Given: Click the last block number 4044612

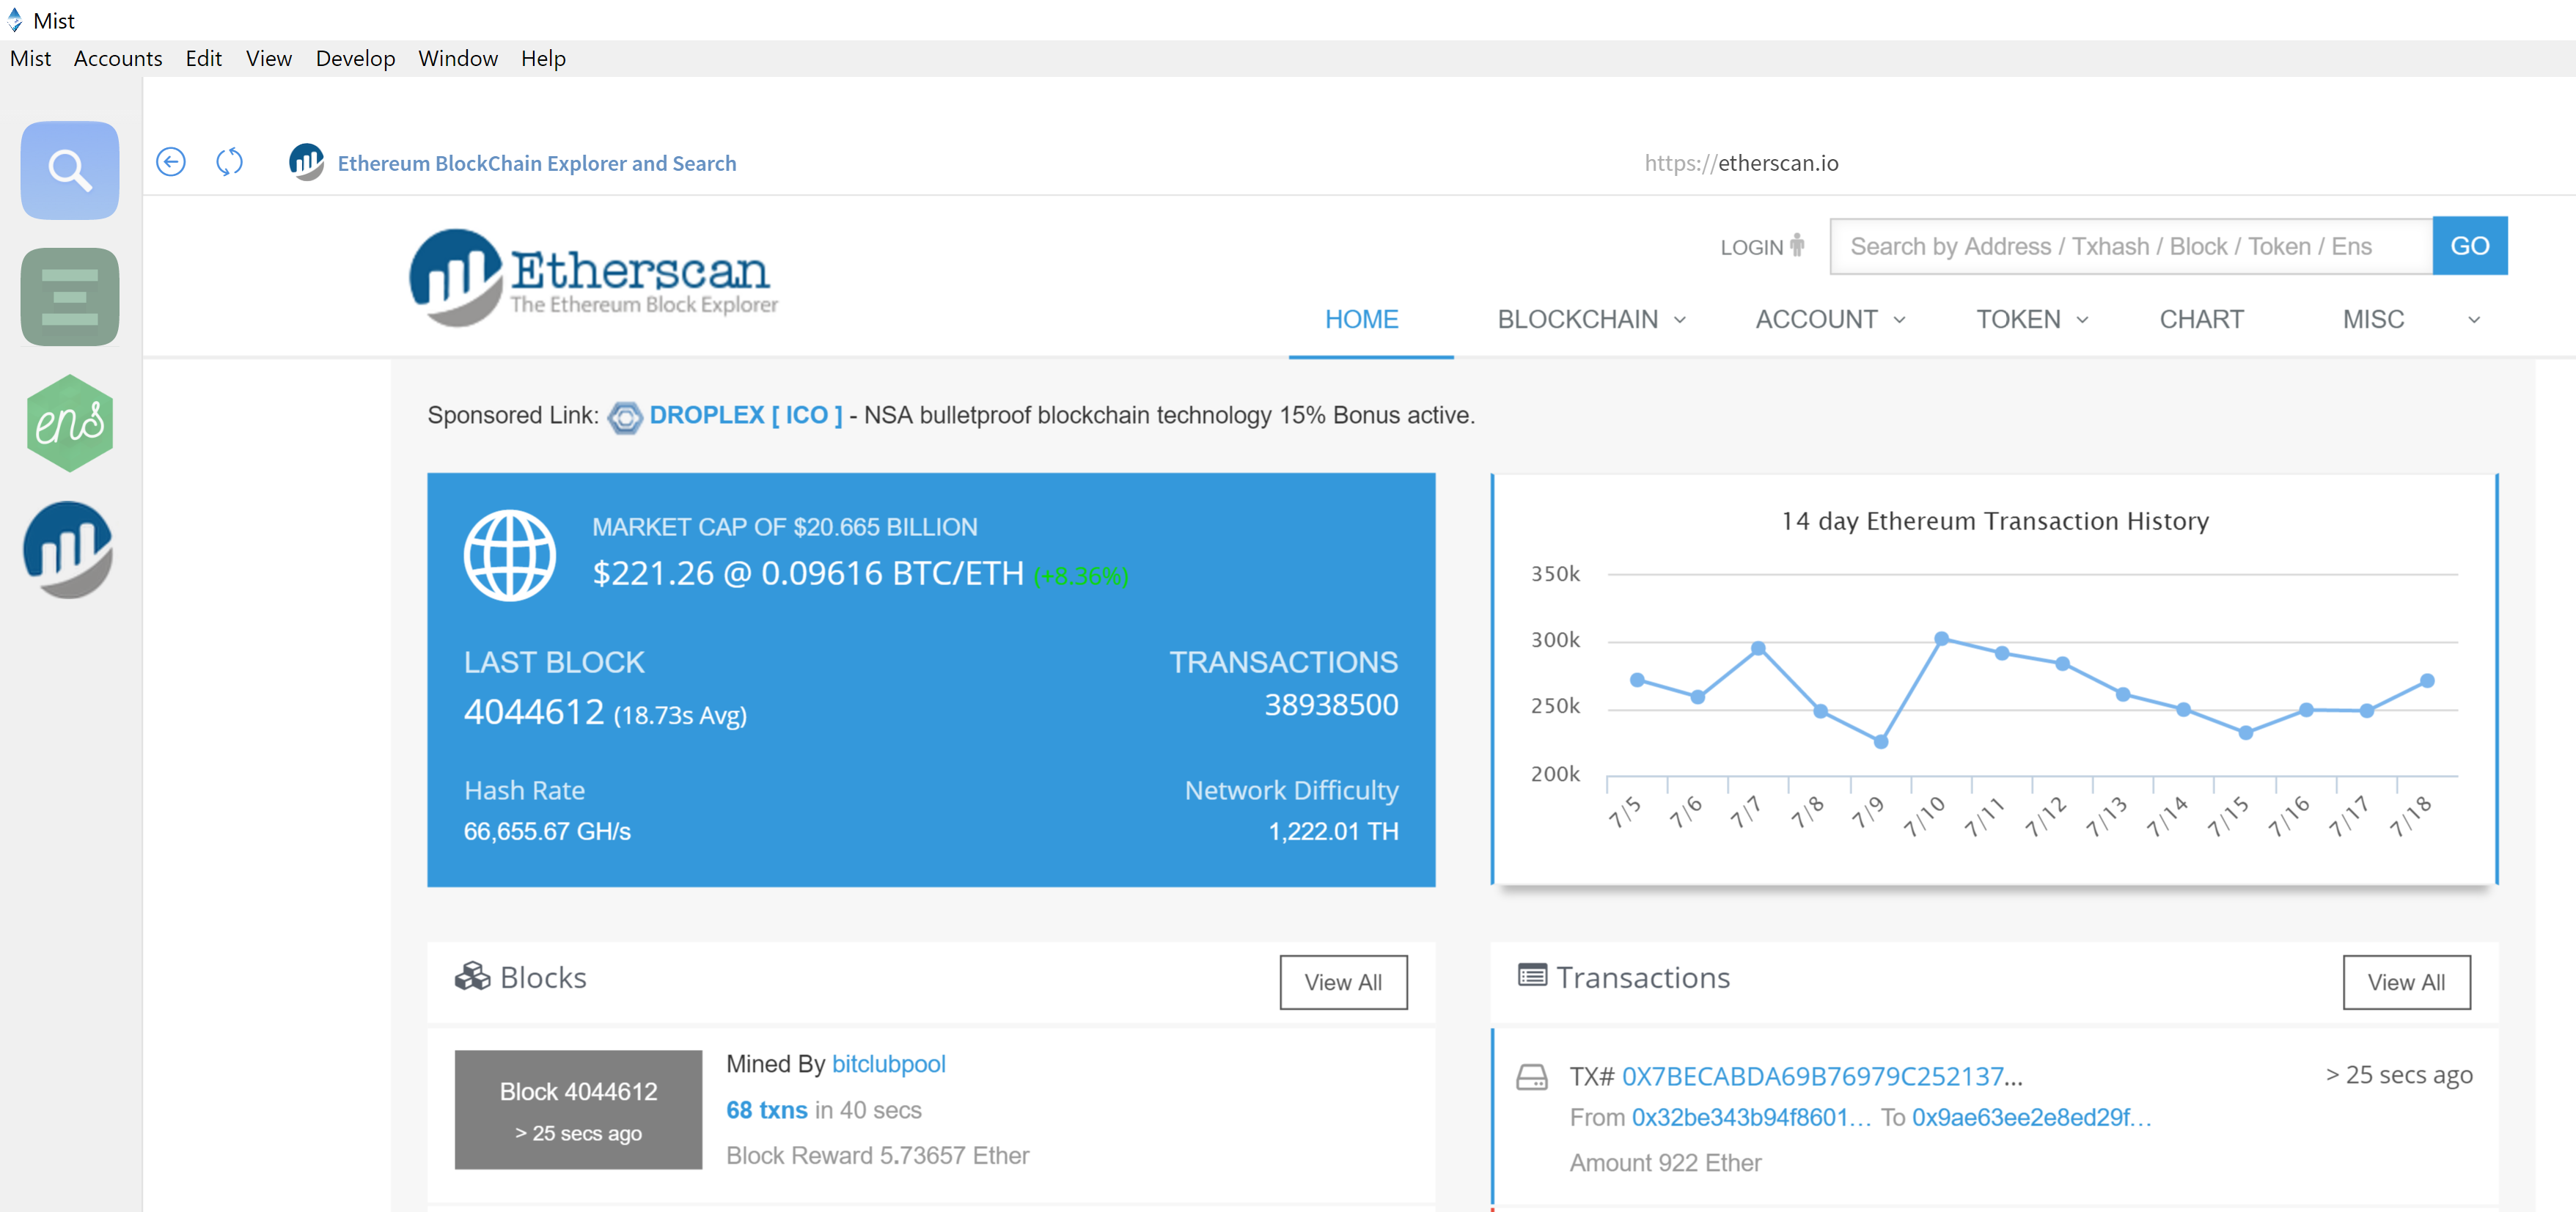Looking at the screenshot, I should (x=534, y=712).
